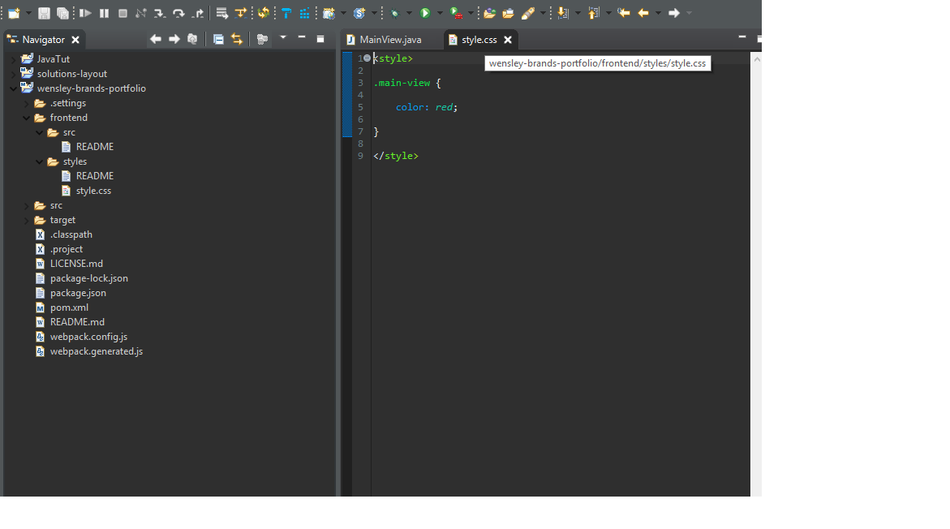Open pom.xml from the Navigator tree
The width and height of the screenshot is (950, 529).
tap(68, 308)
